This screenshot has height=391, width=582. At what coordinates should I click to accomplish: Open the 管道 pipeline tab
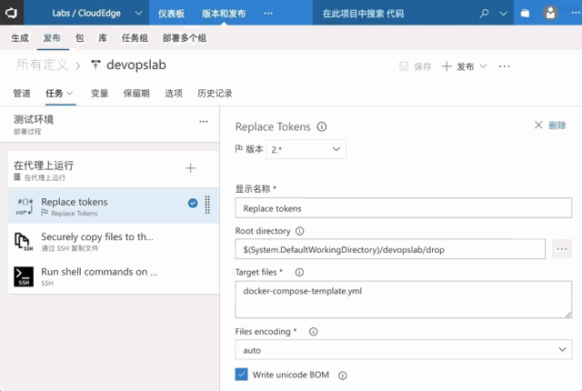coord(22,94)
